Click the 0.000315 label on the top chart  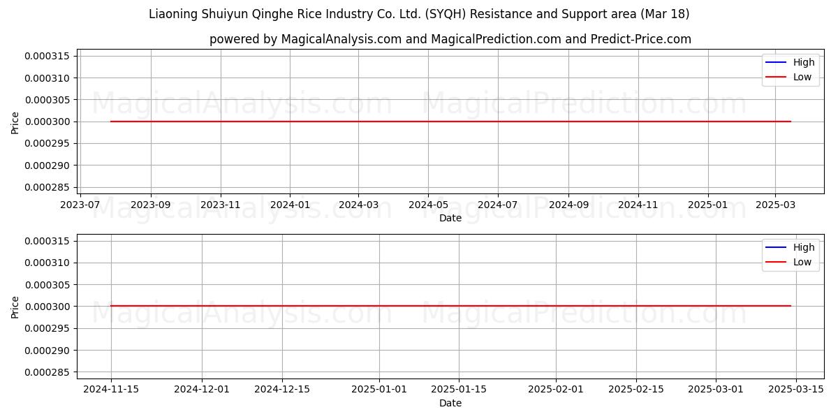47,56
